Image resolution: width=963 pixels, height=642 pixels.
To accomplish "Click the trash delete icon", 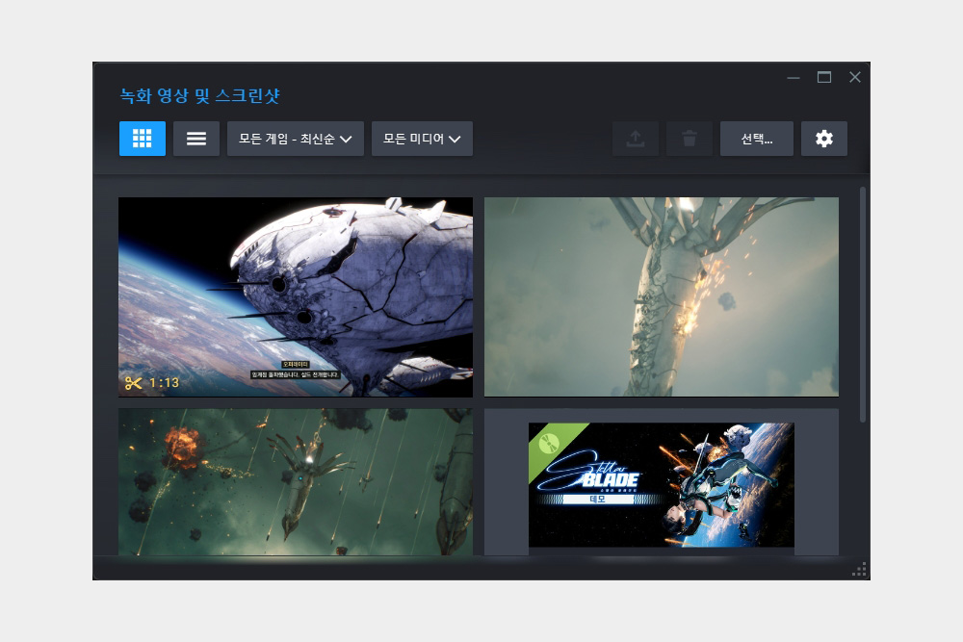I will point(690,139).
